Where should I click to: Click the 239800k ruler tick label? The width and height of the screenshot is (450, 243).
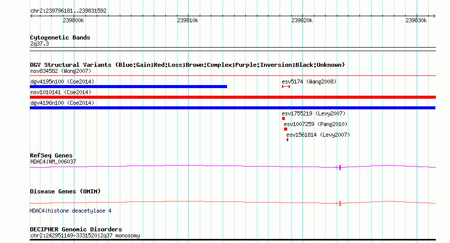coord(73,21)
